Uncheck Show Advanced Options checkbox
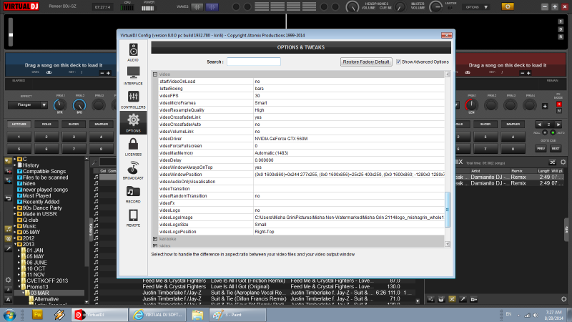The width and height of the screenshot is (572, 322). 399,62
